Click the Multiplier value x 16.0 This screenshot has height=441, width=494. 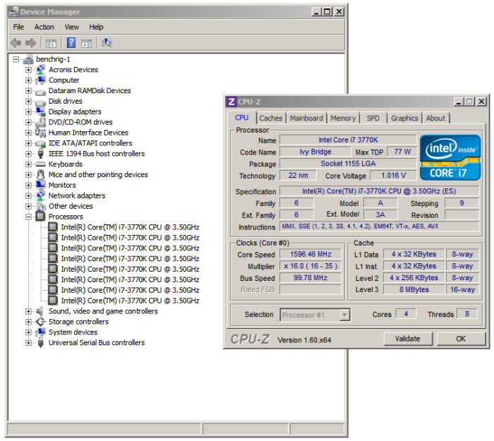click(x=311, y=266)
